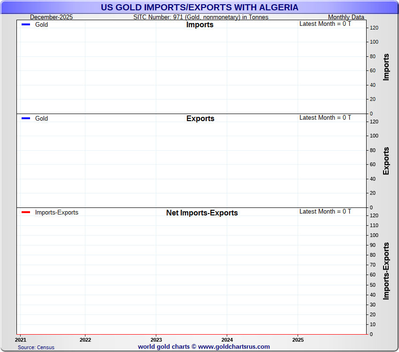Click the bold Imports heading of top panel
The width and height of the screenshot is (399, 352).
tap(199, 25)
